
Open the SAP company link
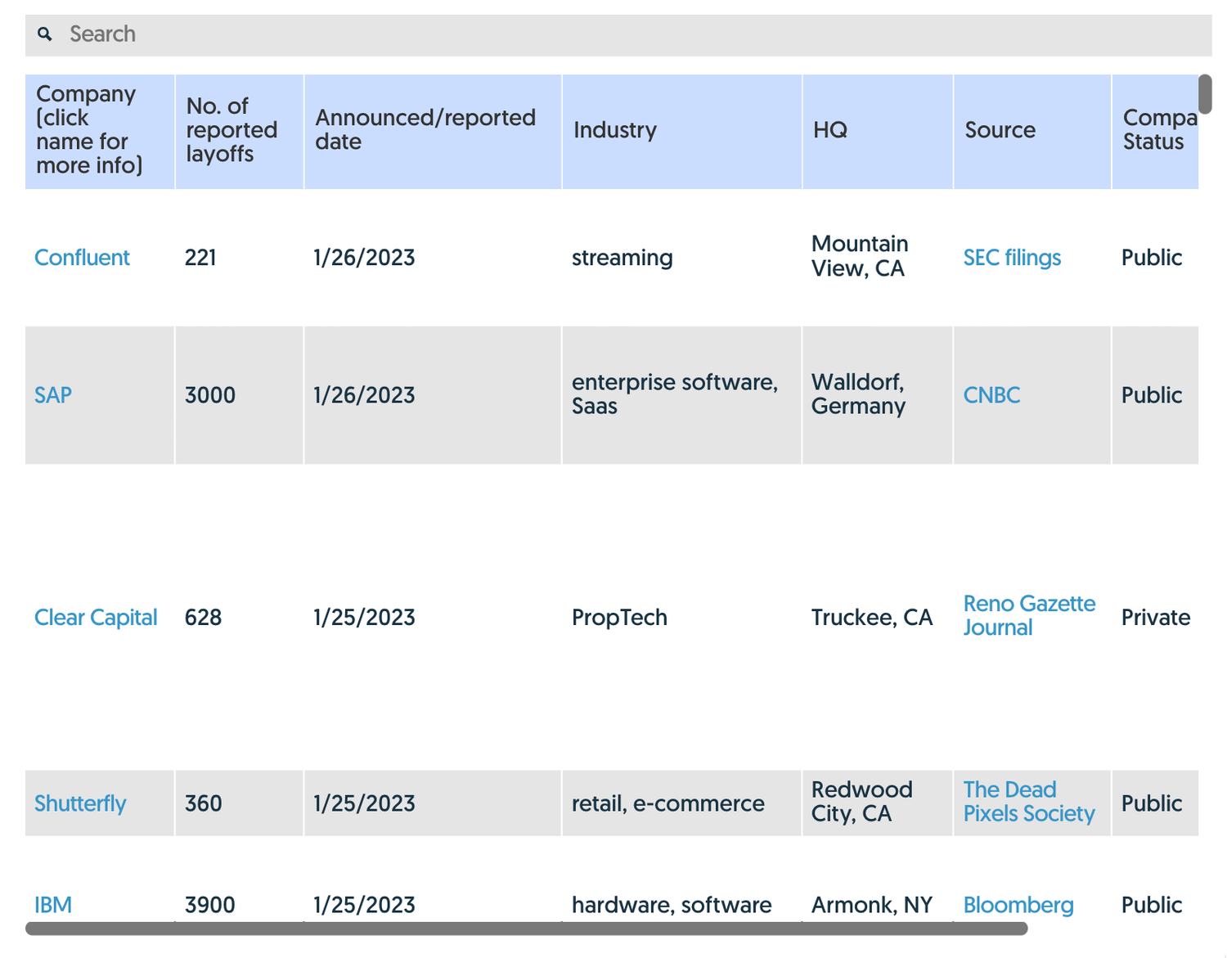point(53,395)
